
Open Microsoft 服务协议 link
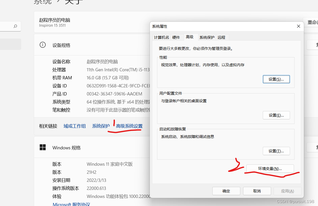click(71, 204)
